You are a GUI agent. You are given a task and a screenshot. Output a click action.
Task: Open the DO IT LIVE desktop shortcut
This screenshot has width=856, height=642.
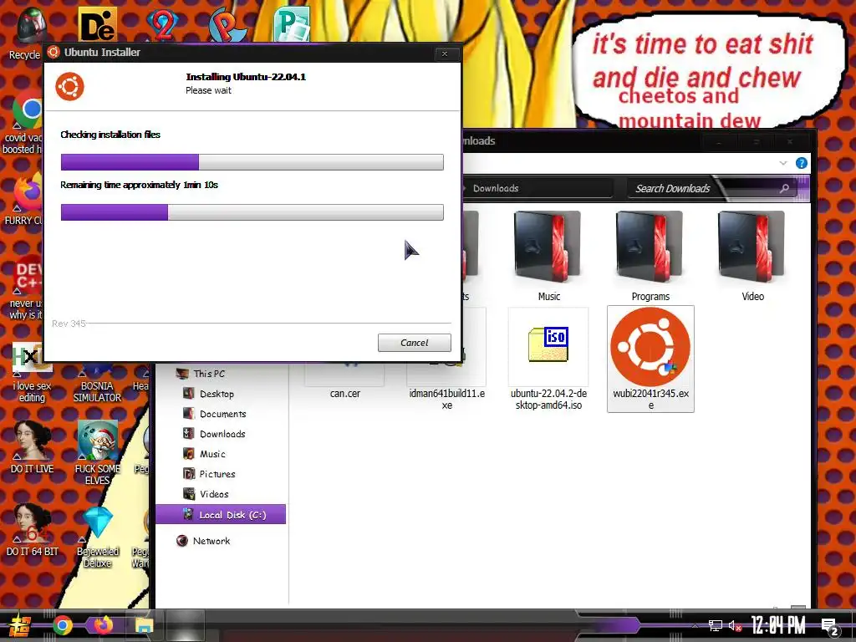(x=33, y=446)
